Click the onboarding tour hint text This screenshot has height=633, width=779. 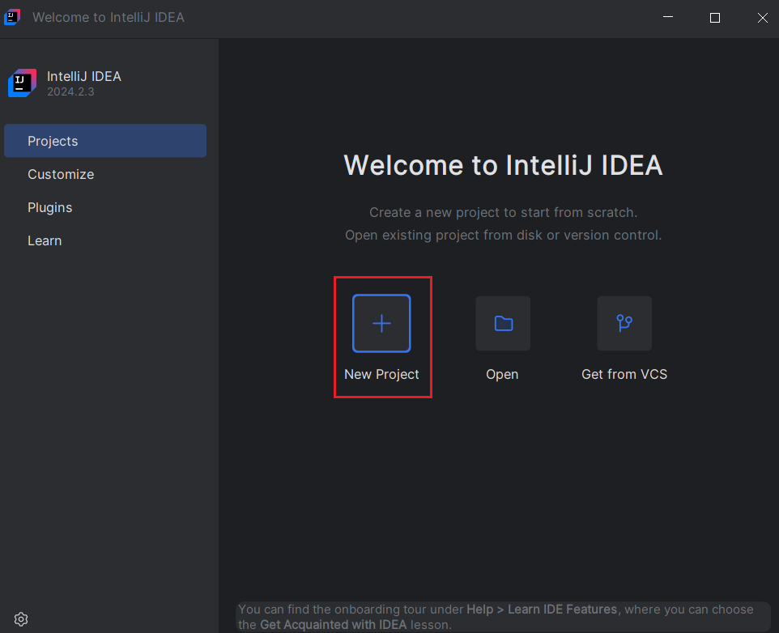pos(503,617)
